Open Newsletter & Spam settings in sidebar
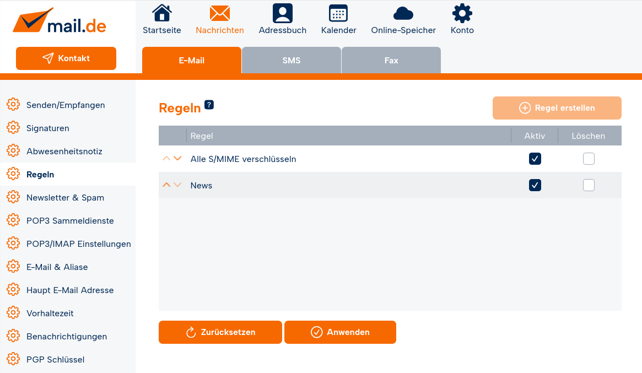642x373 pixels. coord(65,197)
